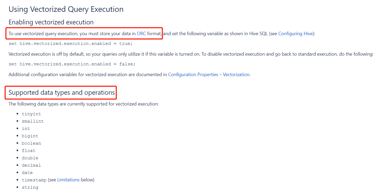Click the Limitations link beside timestamp
Viewport: 380px width, 195px height.
point(68,180)
